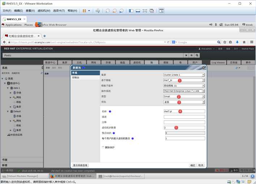Select the 外部供应商 tree item
This screenshot has height=184, width=256.
pos(15,135)
